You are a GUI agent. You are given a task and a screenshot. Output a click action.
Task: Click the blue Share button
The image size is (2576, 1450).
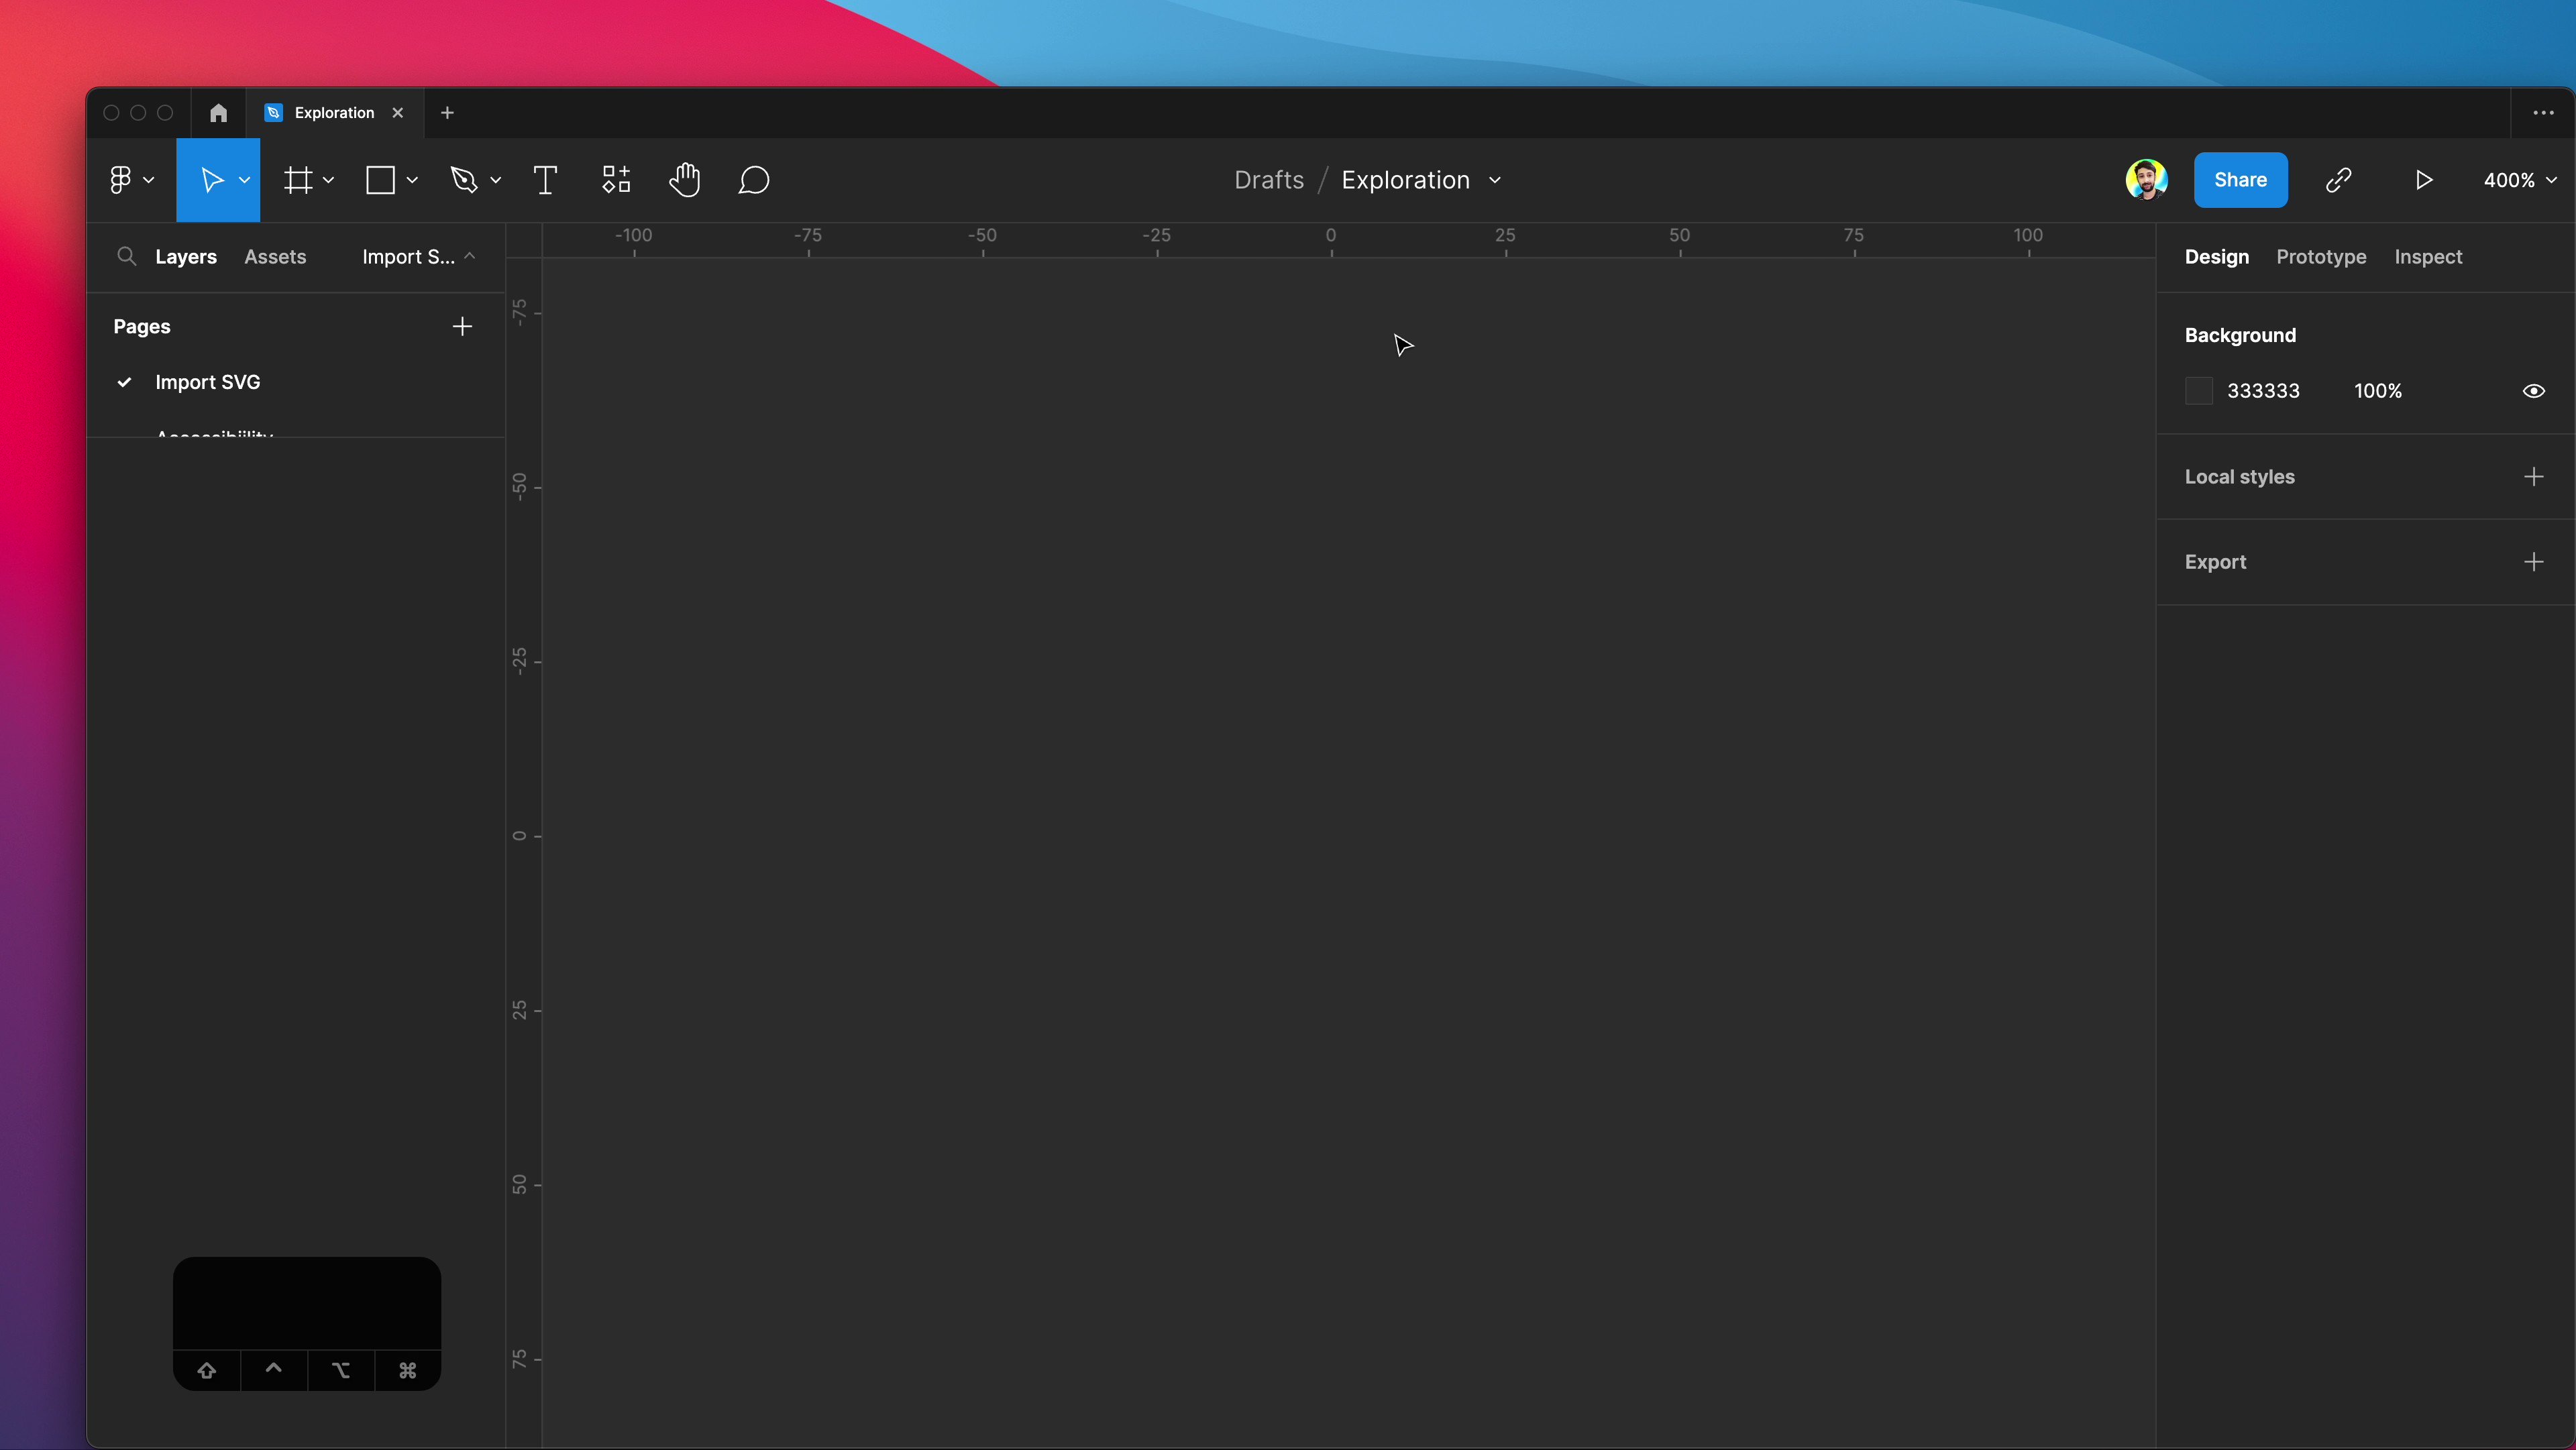pos(2240,180)
